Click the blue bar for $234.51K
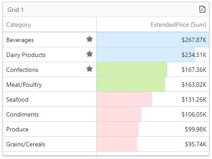 pos(146,55)
